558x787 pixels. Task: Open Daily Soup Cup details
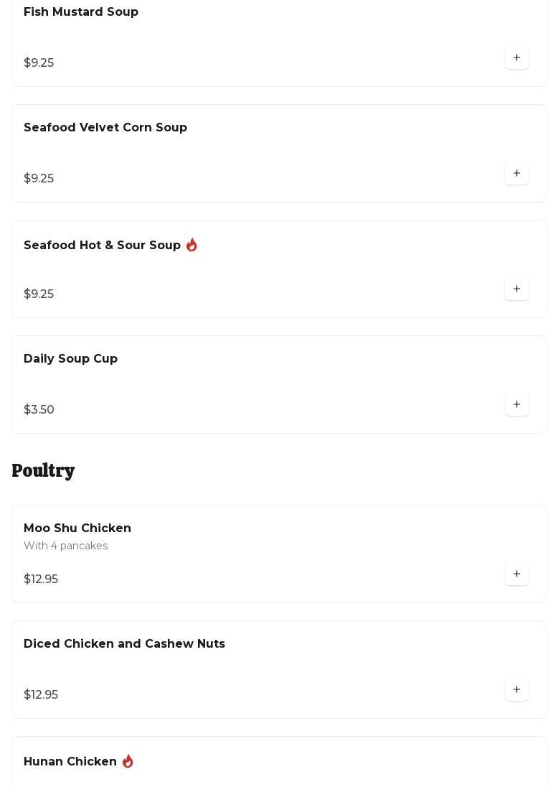pos(70,359)
